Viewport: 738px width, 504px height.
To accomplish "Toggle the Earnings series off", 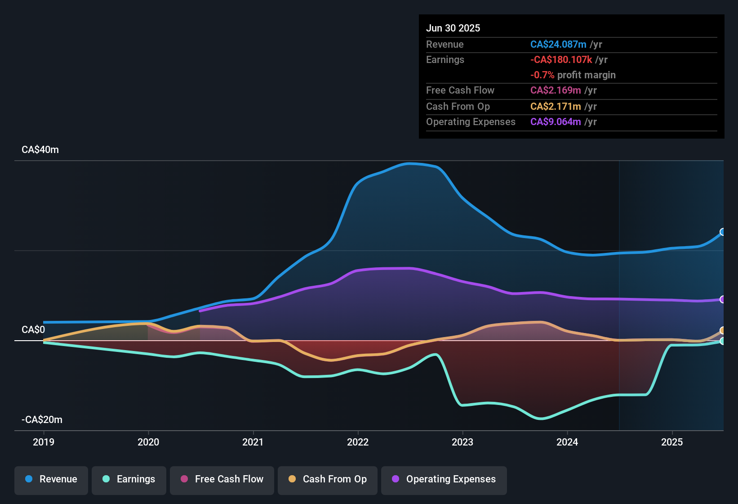I will click(x=129, y=480).
